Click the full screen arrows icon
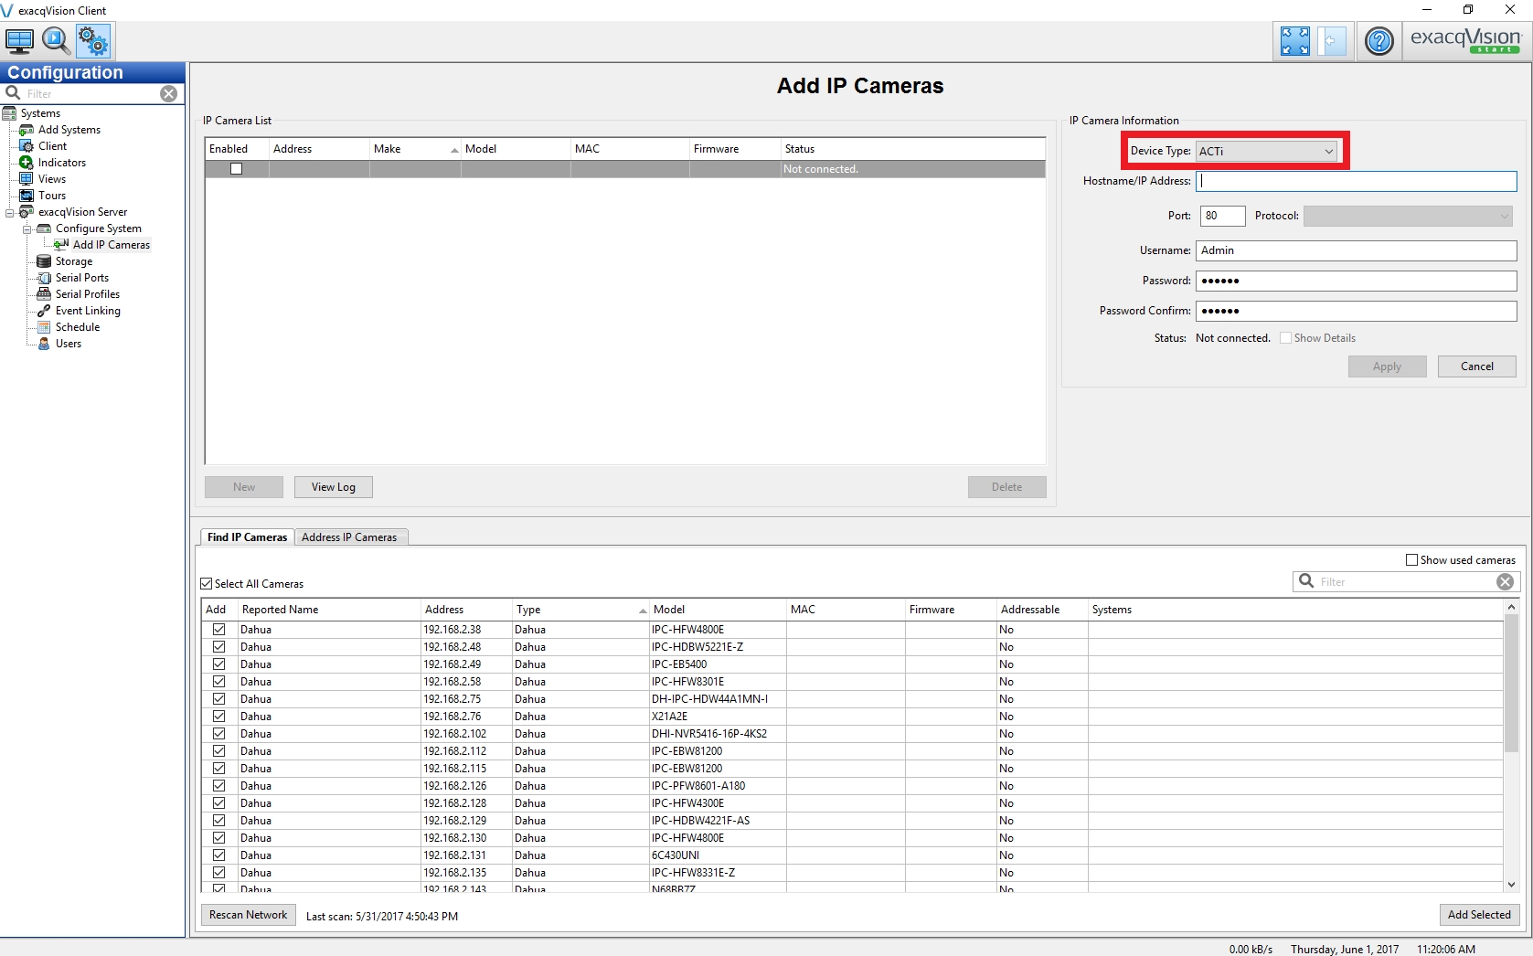This screenshot has width=1533, height=956. [1294, 41]
